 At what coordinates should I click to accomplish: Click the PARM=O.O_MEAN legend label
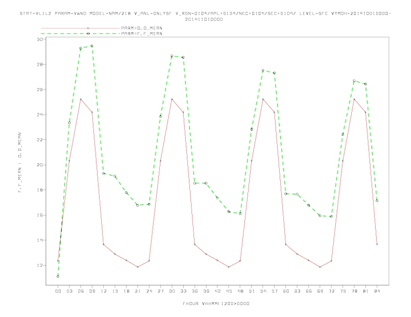142,28
